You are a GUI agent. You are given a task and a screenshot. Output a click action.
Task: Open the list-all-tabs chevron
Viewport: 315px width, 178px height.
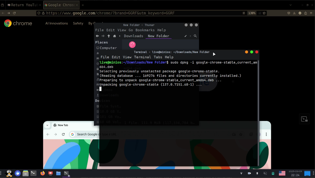click(x=291, y=5)
